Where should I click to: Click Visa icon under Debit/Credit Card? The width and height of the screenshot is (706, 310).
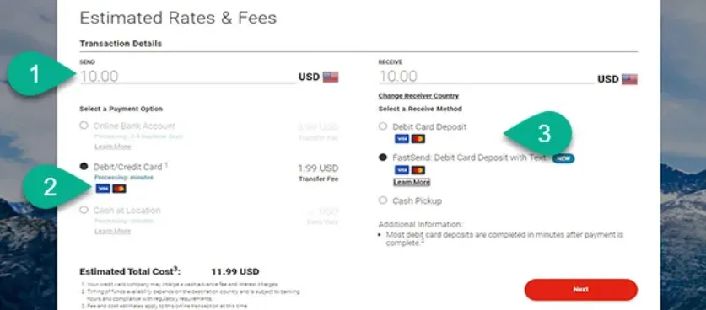coord(103,189)
